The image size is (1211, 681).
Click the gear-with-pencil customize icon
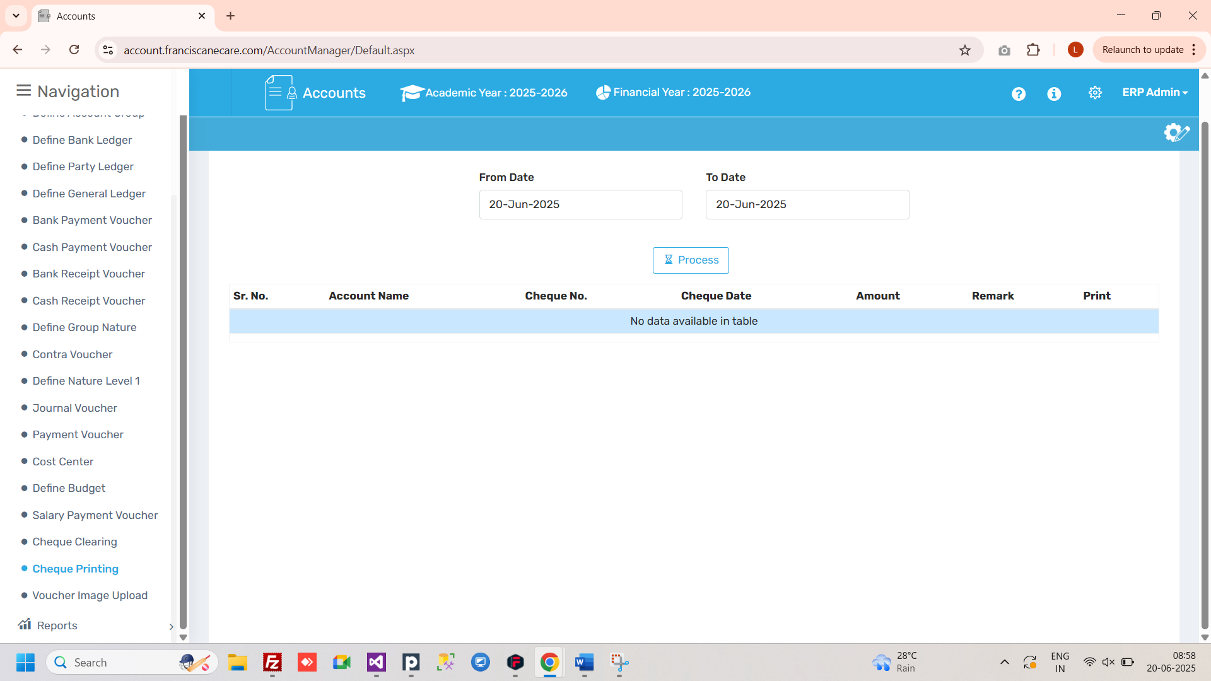[x=1176, y=133]
